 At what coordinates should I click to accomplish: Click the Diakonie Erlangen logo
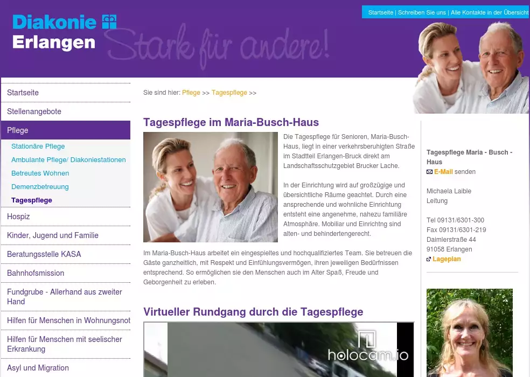64,32
